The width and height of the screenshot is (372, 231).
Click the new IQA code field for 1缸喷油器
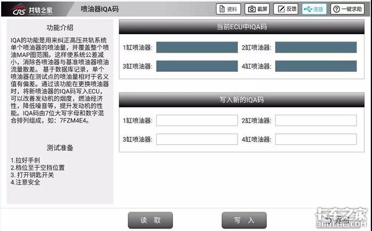point(197,120)
